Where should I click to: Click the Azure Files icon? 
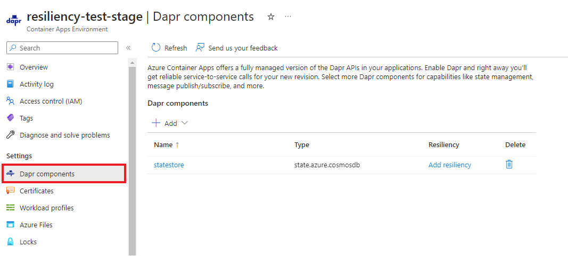click(x=11, y=225)
